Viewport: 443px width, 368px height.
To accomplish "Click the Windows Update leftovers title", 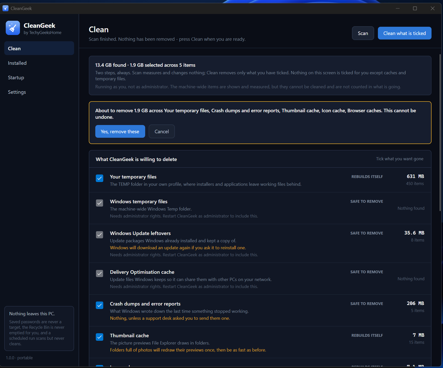I will 140,233.
